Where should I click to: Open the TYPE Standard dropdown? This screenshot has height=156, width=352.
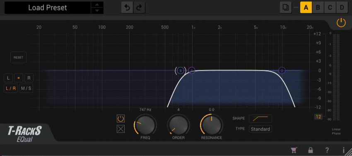coord(260,129)
